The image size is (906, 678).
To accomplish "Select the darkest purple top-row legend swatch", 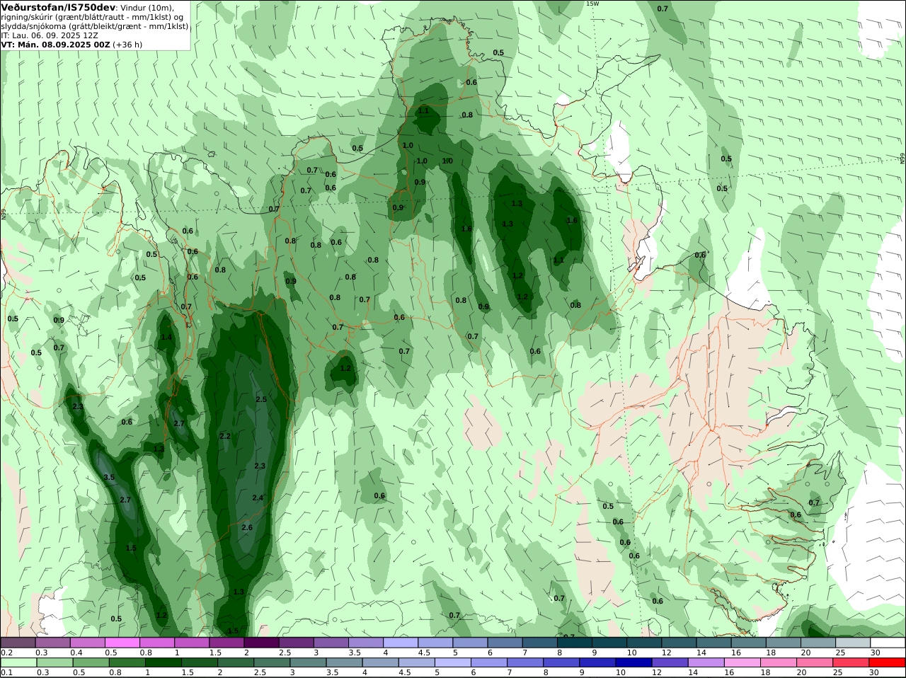I will [x=260, y=643].
